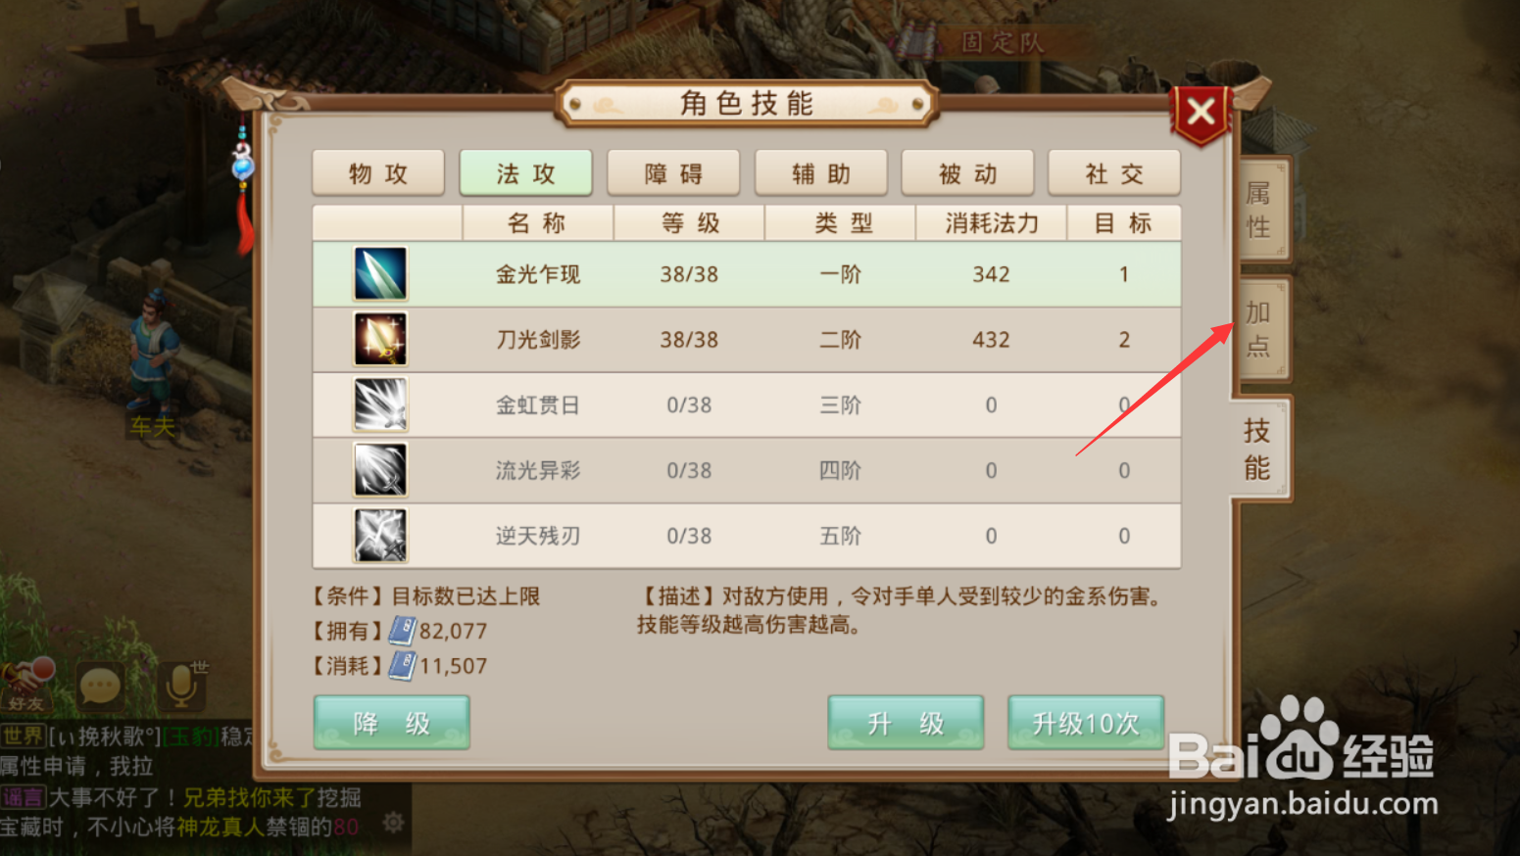Tap the world voice microphone icon
The height and width of the screenshot is (856, 1520).
[x=182, y=686]
